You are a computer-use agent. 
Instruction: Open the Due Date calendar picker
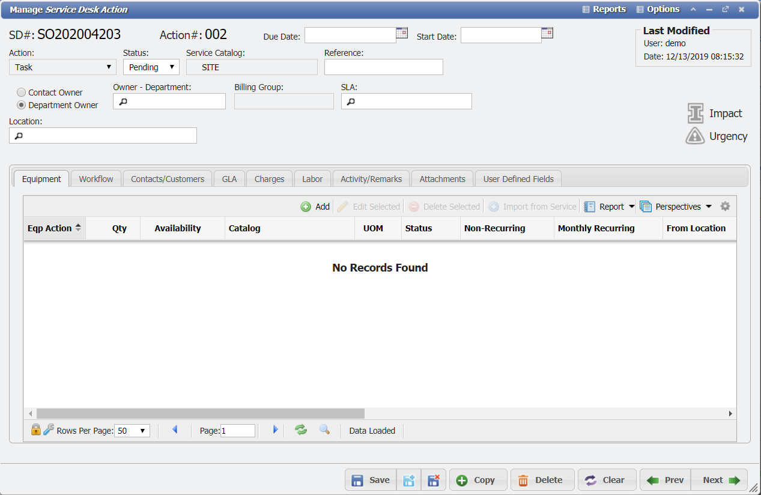(402, 33)
